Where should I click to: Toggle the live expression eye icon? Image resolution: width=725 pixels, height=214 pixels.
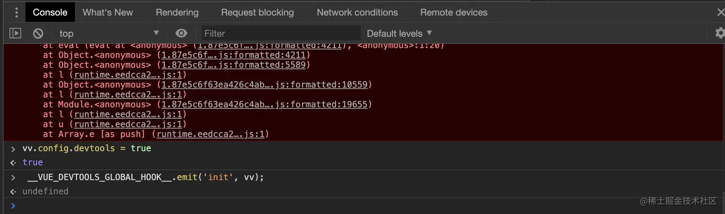181,33
